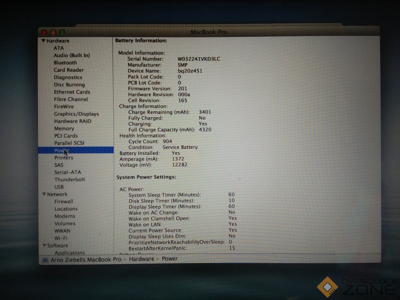Viewport: 400px width, 300px height.
Task: Click charge remaining value 3401
Action: pos(205,112)
